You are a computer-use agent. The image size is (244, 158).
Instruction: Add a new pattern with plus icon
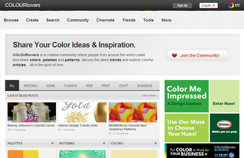[104, 143]
